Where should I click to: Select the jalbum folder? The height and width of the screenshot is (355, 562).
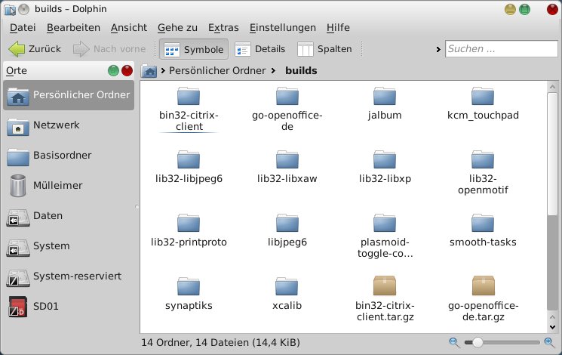[x=385, y=103]
